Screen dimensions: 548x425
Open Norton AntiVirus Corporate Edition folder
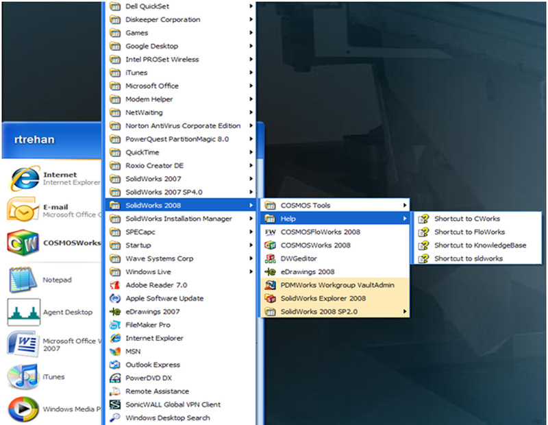coord(181,125)
